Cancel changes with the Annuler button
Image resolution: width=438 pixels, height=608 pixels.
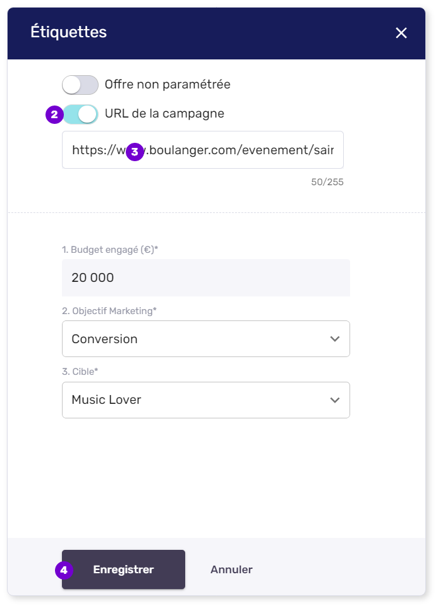pos(231,569)
